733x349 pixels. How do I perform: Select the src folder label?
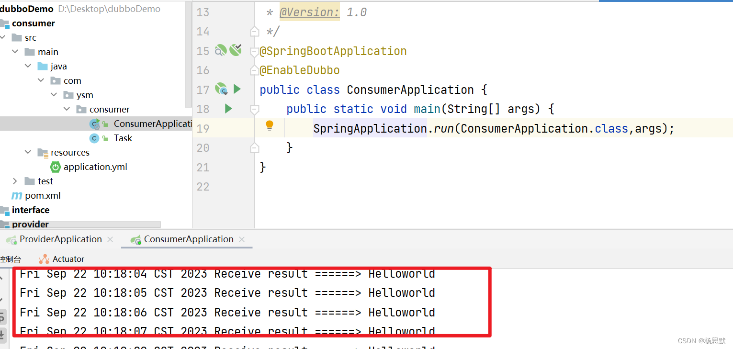coord(31,38)
